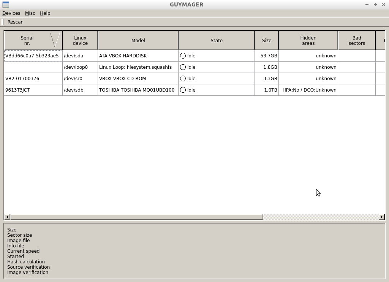Click the Idle status circle for VBOX CD-ROM

tap(183, 78)
